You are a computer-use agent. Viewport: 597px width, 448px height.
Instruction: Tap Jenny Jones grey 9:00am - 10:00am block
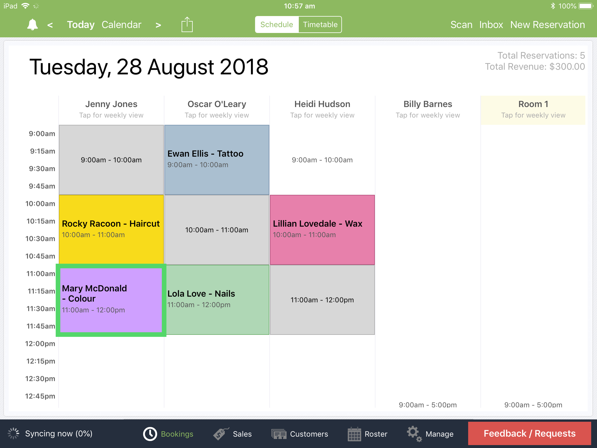coord(111,160)
